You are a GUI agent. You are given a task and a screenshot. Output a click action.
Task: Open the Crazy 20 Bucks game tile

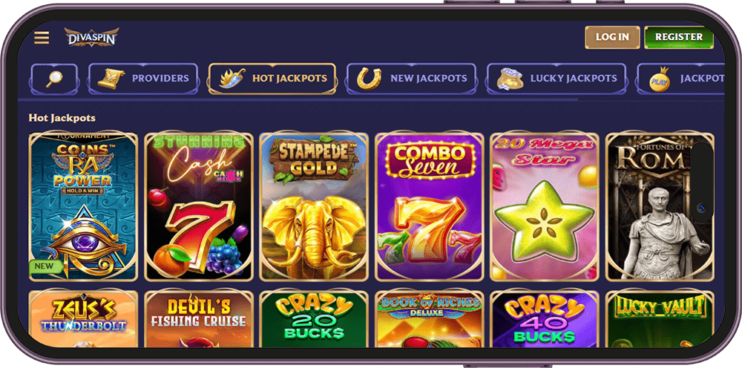pos(314,319)
